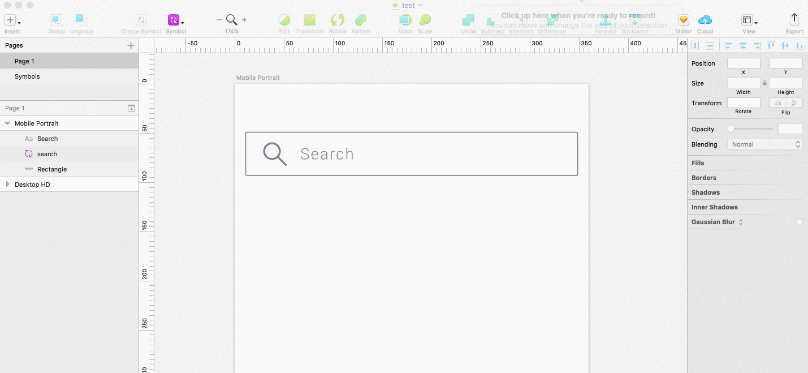
Task: Click the Flatten toolbar icon
Action: [x=361, y=20]
